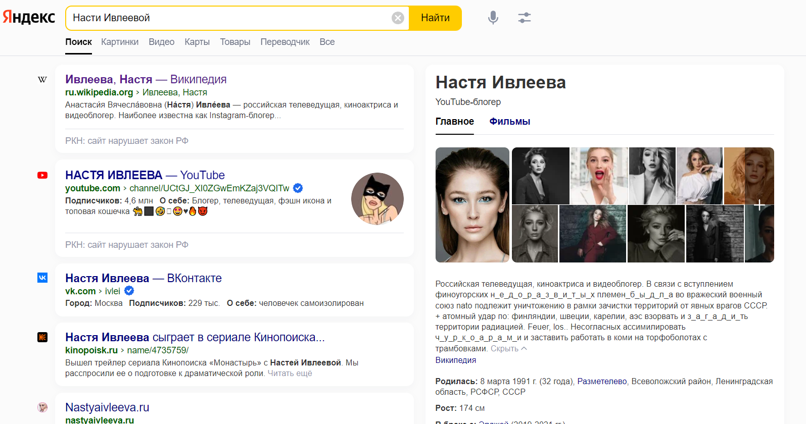Image resolution: width=806 pixels, height=424 pixels.
Task: Open the НАСТЯ ИВЛЕЕВА — YouTube result
Action: click(x=145, y=175)
